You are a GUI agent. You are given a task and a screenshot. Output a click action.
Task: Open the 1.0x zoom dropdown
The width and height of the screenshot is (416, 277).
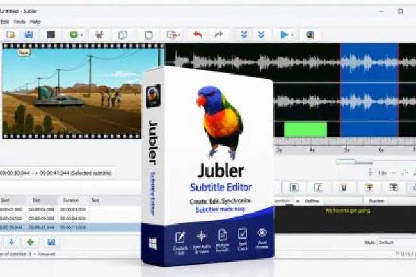[387, 173]
